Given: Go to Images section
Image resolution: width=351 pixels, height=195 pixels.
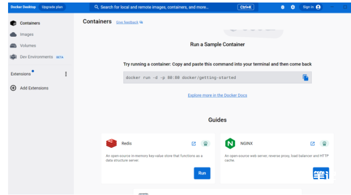Looking at the screenshot, I should click(27, 34).
